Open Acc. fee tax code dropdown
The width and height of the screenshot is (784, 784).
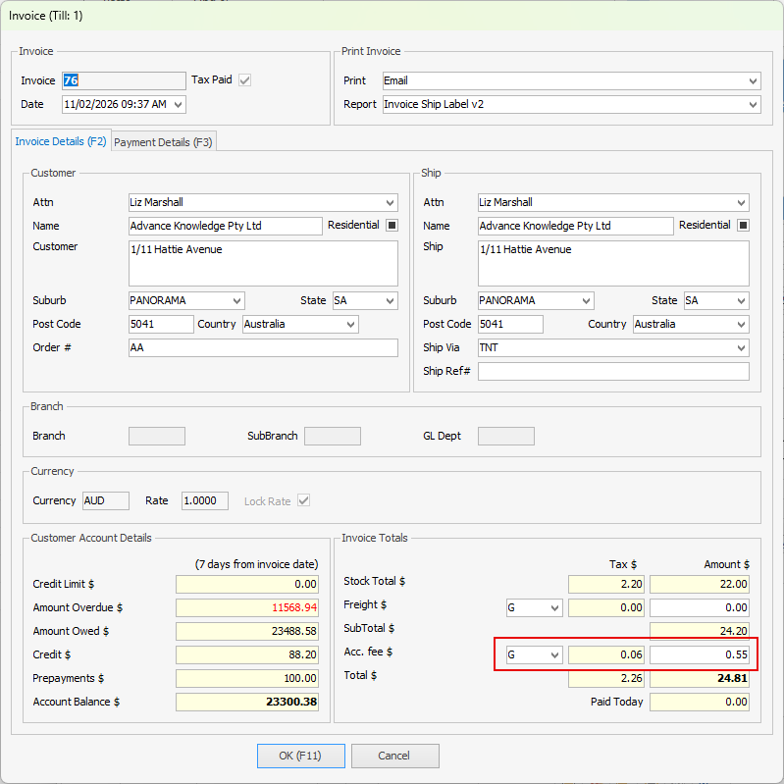click(554, 655)
